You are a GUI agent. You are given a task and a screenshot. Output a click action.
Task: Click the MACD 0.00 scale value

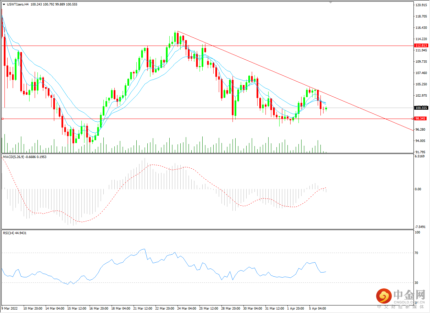point(418,189)
